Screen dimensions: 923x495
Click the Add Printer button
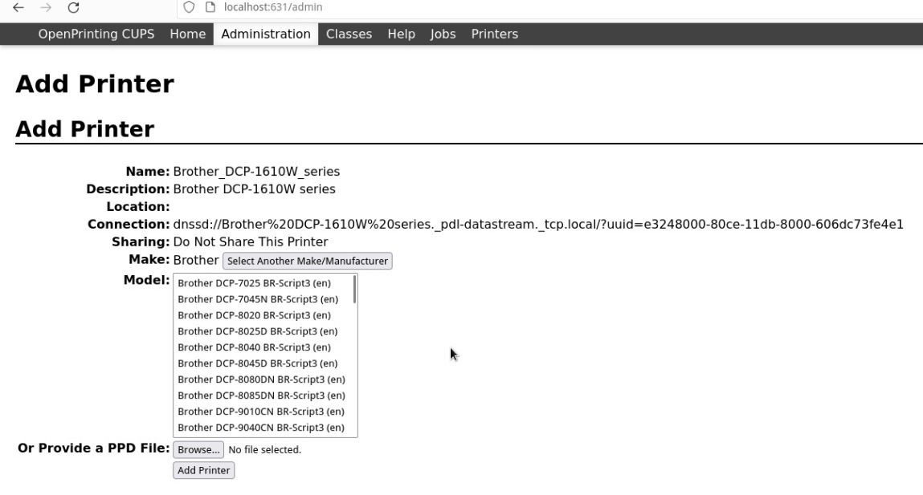pyautogui.click(x=204, y=470)
